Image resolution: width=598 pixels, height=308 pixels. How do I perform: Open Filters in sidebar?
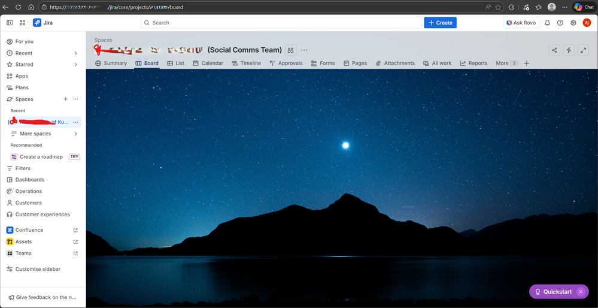(x=23, y=168)
